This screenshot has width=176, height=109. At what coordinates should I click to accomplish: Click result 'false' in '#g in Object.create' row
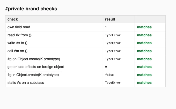(109, 75)
